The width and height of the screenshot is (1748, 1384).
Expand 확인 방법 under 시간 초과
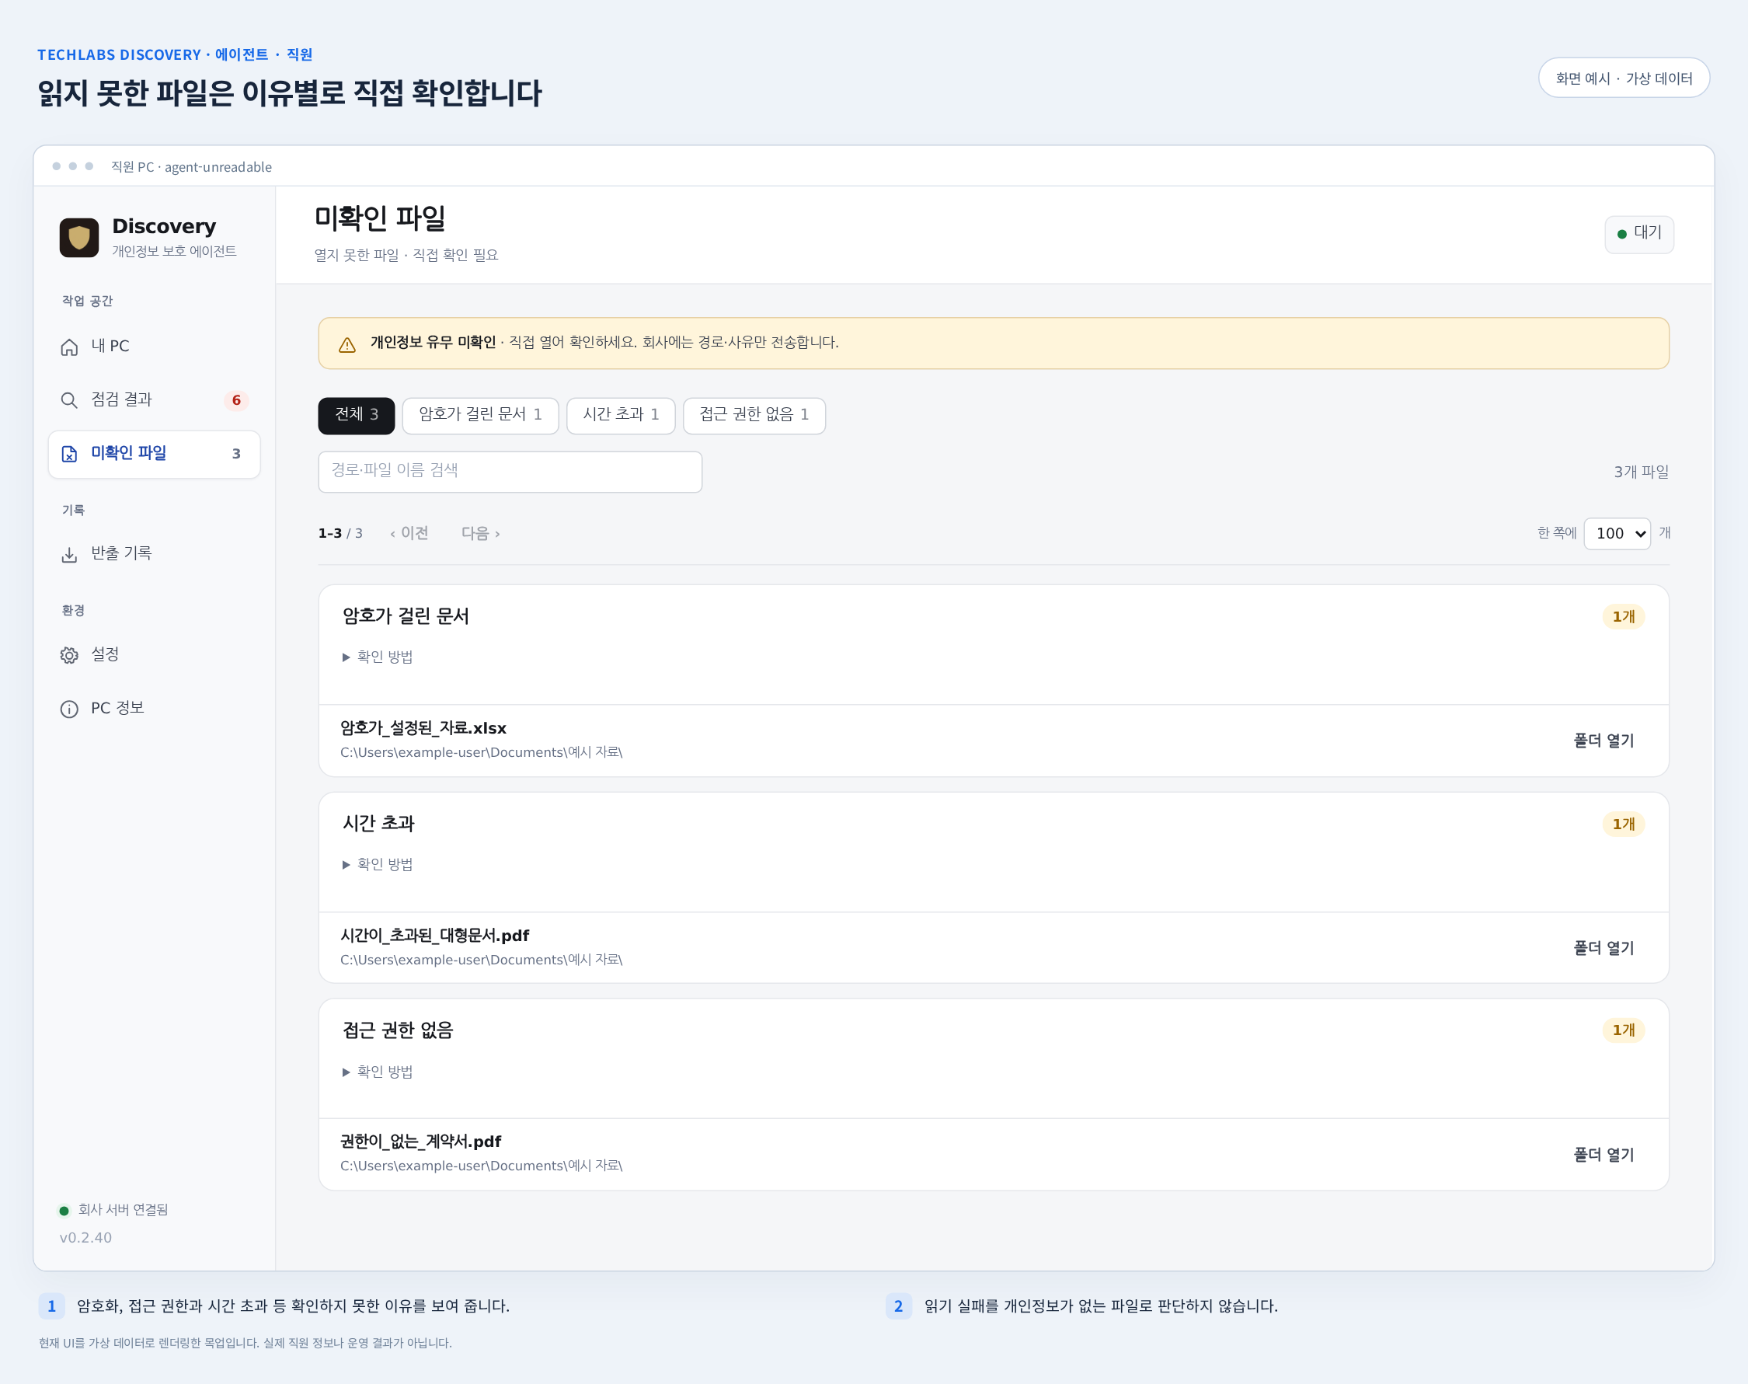tap(378, 864)
